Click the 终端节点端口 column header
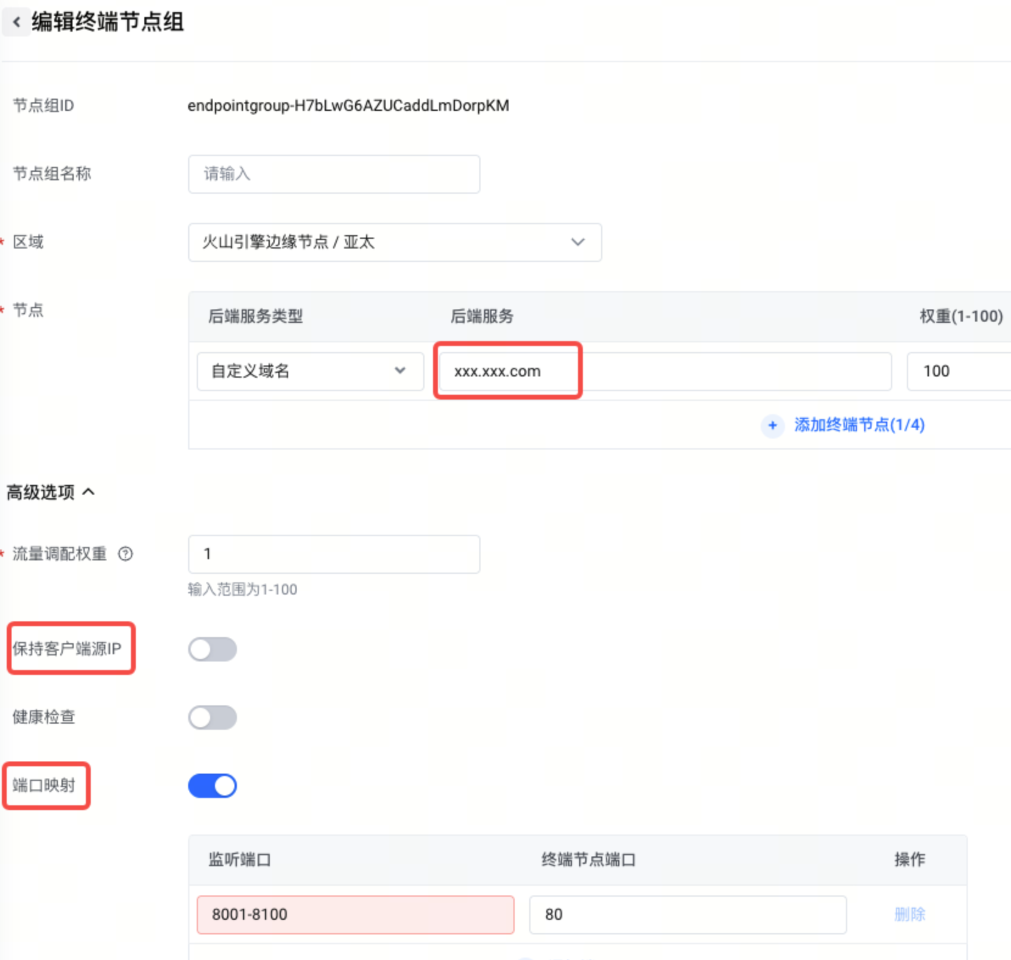 pos(588,859)
